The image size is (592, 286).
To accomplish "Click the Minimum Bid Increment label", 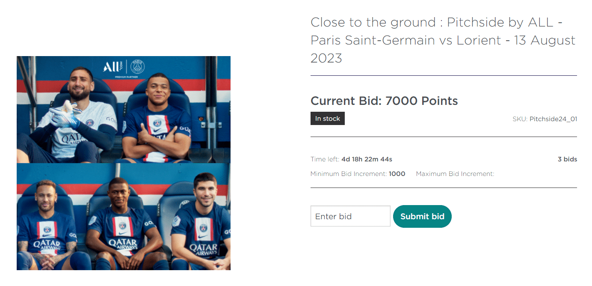I will point(349,174).
